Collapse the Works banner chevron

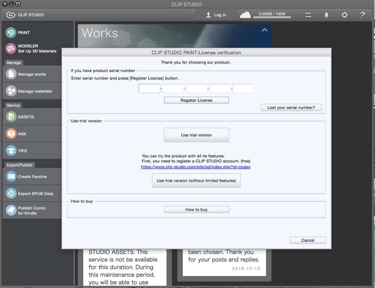264,30
